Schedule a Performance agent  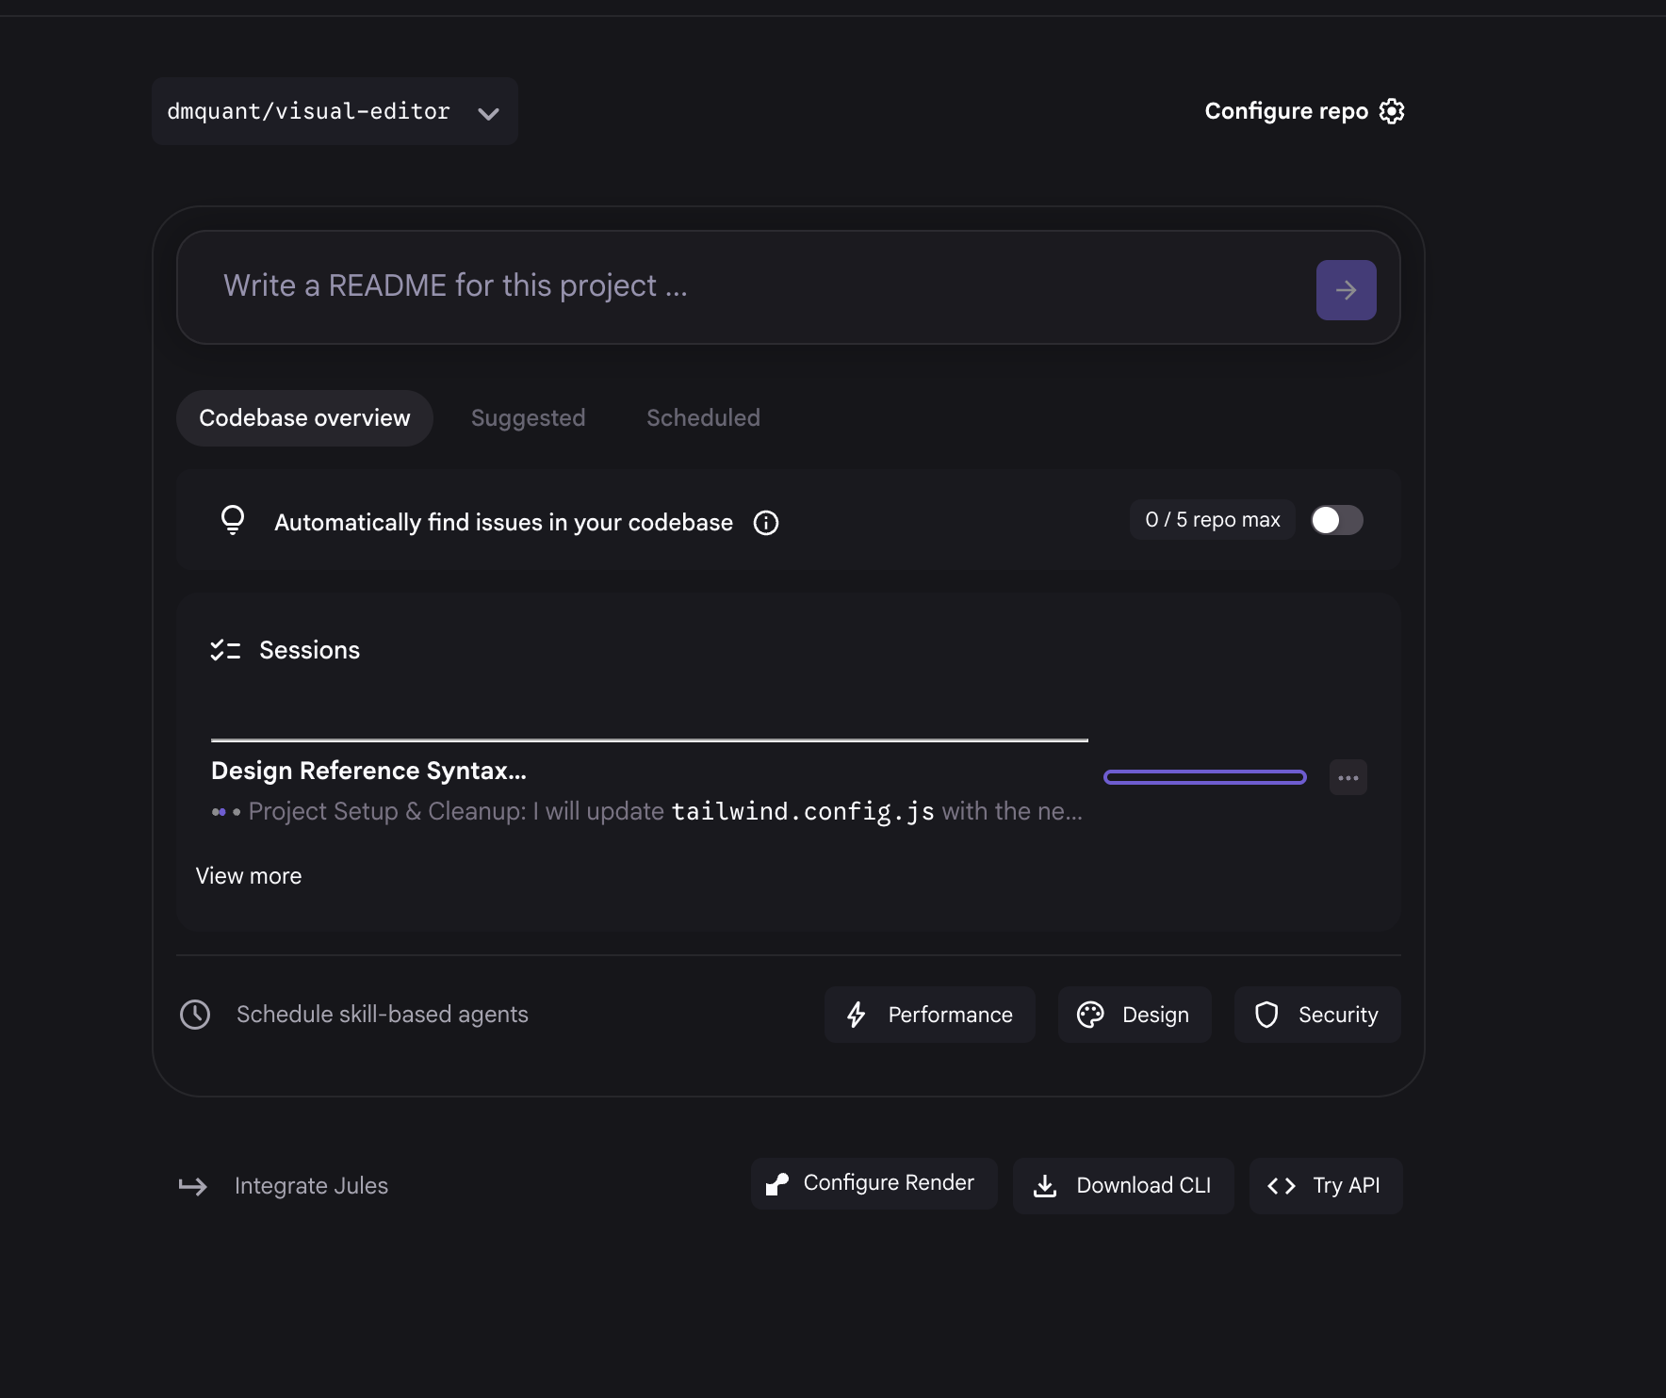coord(929,1015)
